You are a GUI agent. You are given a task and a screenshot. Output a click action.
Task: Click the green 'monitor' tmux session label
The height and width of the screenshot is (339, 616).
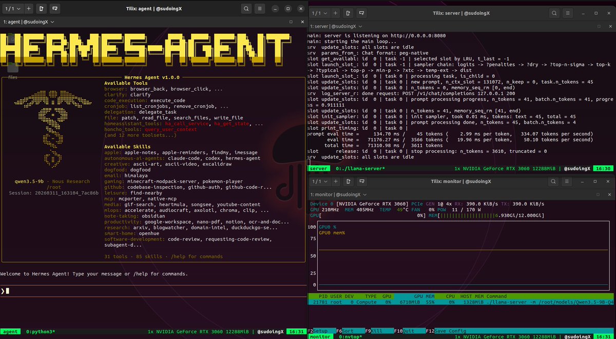coord(319,335)
